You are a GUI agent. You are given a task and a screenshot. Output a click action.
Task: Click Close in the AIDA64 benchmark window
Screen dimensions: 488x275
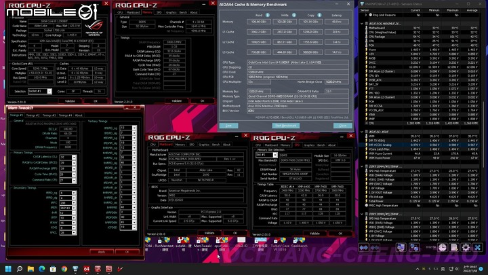[x=343, y=126]
